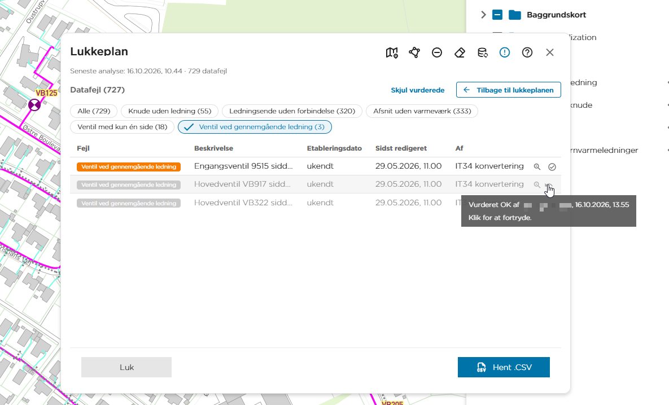The width and height of the screenshot is (669, 405).
Task: Click the Baggrundskort layer label
Action: [556, 15]
